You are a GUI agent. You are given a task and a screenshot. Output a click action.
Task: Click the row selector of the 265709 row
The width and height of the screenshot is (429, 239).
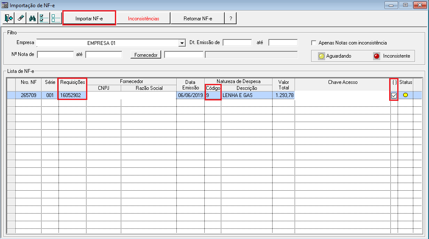(11, 95)
